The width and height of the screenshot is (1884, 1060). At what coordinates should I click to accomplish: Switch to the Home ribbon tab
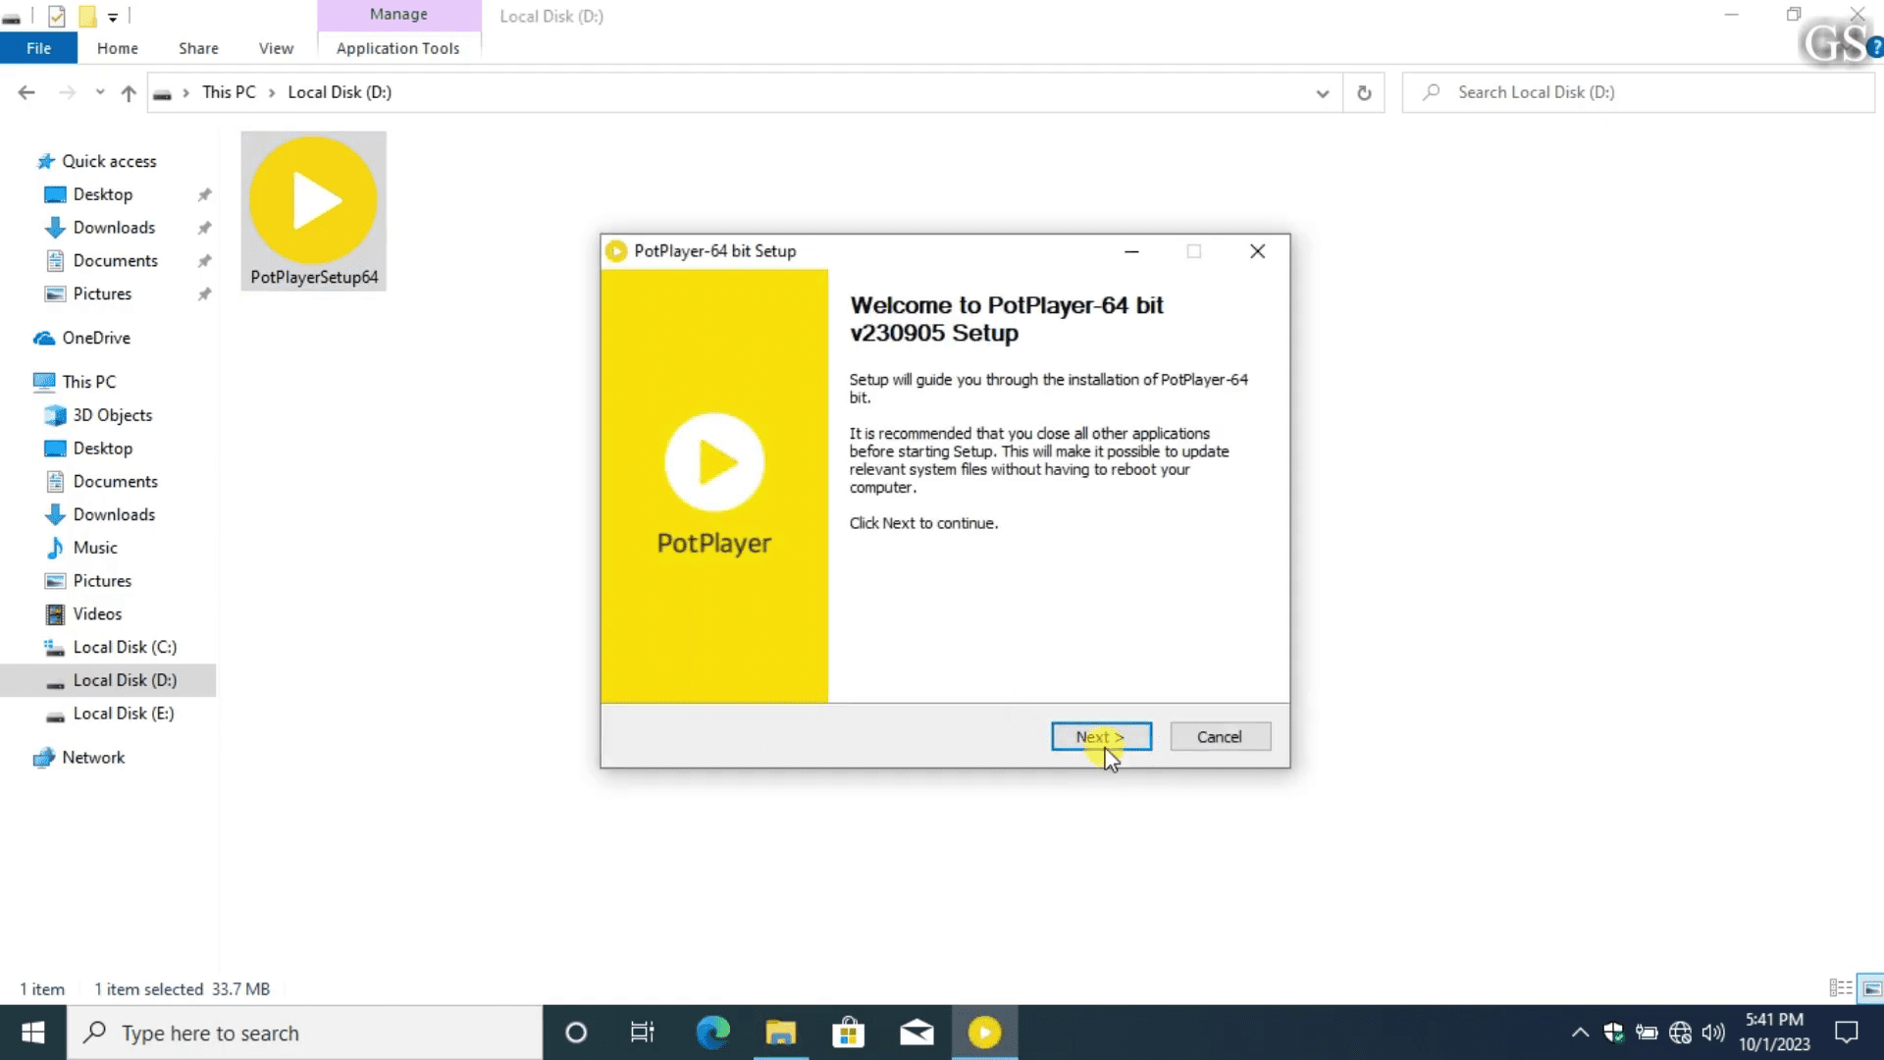click(x=117, y=48)
